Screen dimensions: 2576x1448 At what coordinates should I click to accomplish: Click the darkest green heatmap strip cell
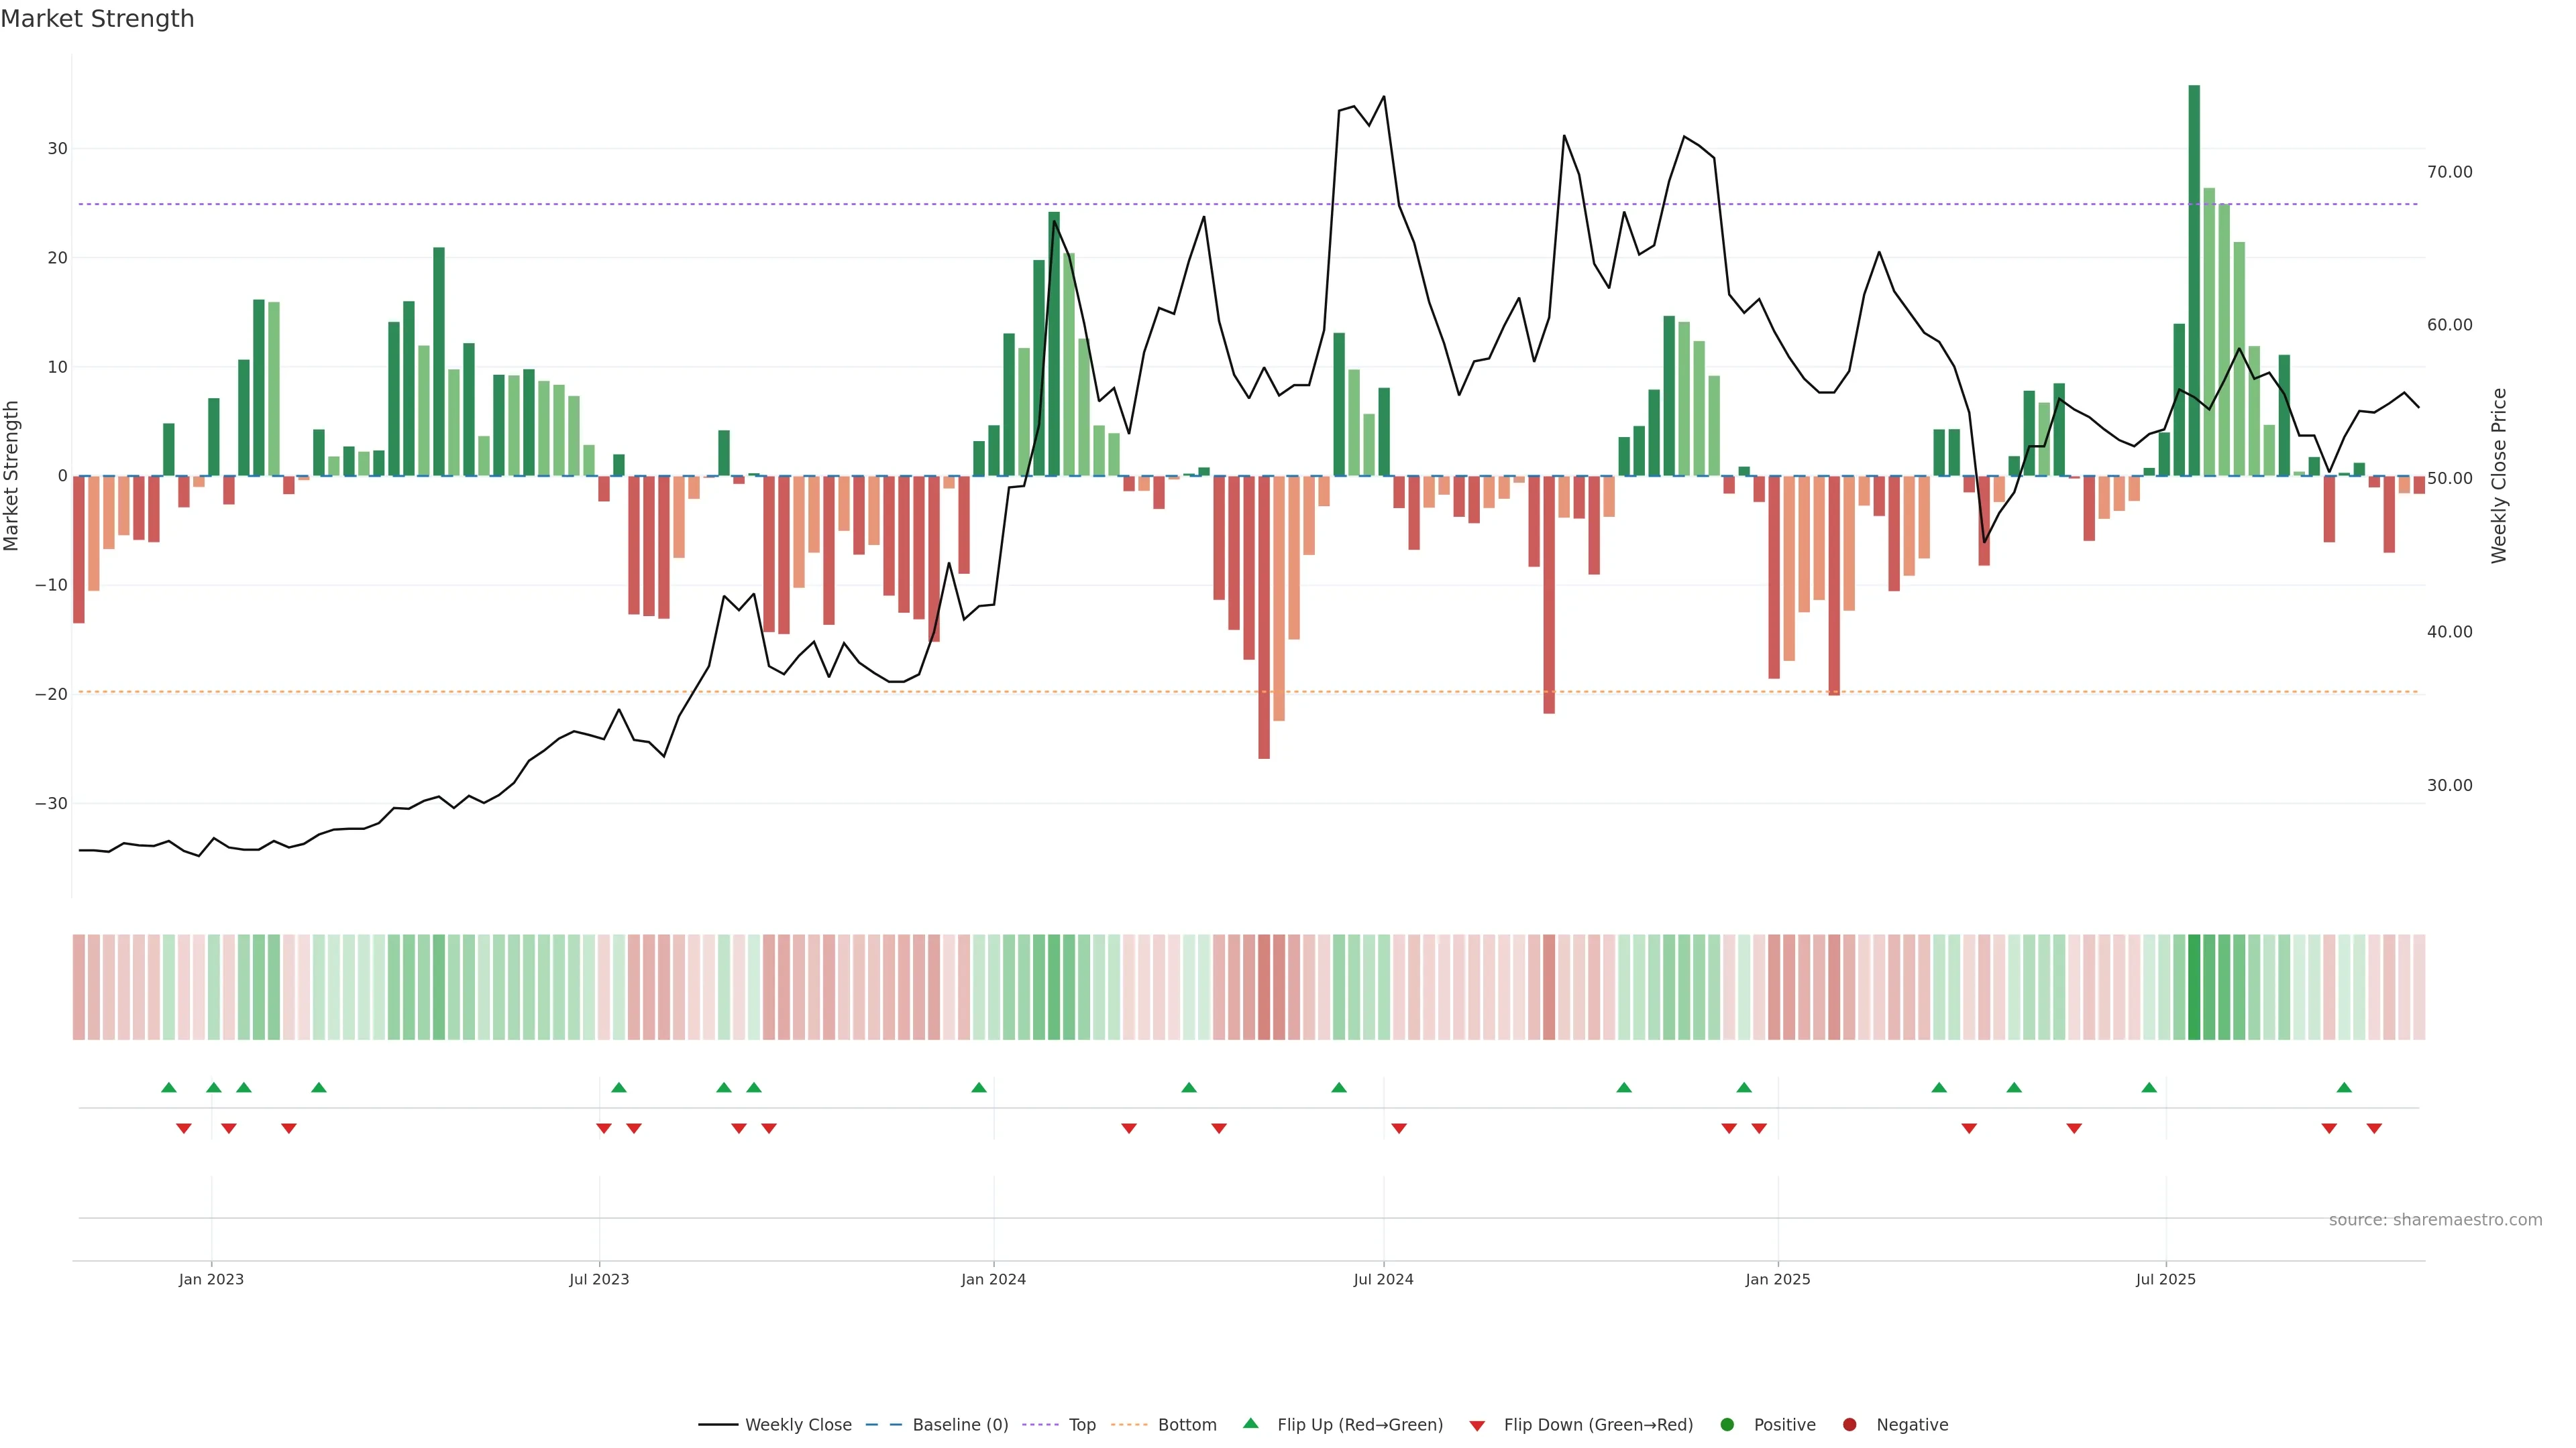(2194, 987)
